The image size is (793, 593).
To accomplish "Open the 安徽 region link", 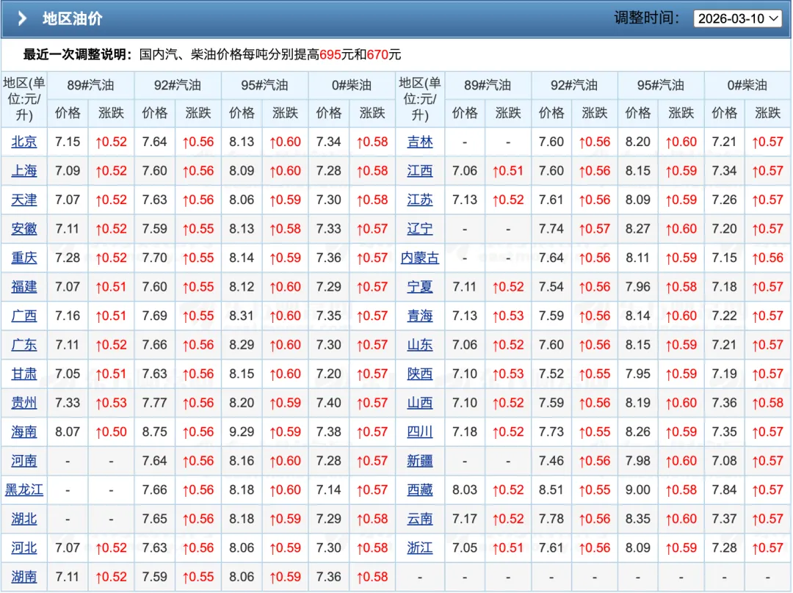I will point(23,228).
